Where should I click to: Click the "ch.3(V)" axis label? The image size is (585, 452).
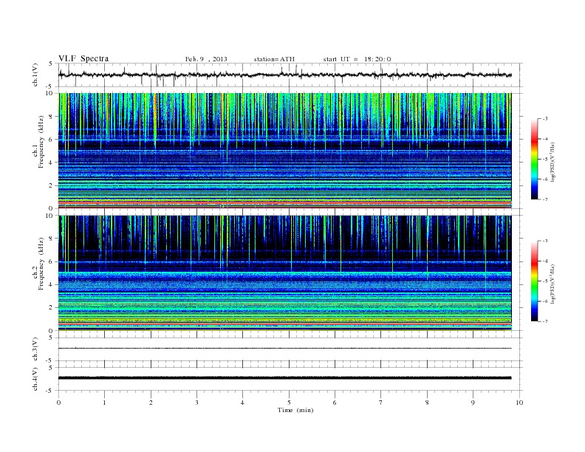pyautogui.click(x=35, y=349)
